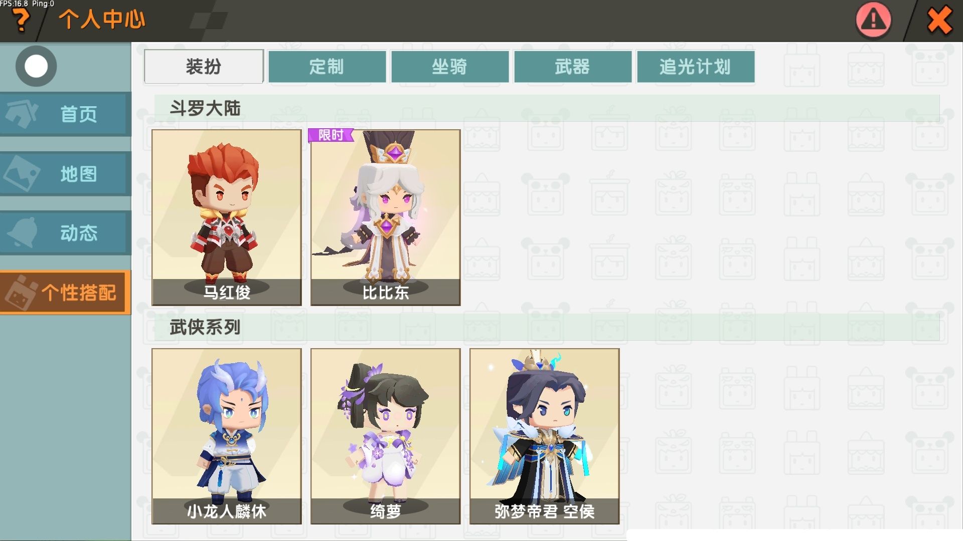The image size is (963, 541).
Task: Click the 首页 home icon in the sidebar
Action: [22, 114]
